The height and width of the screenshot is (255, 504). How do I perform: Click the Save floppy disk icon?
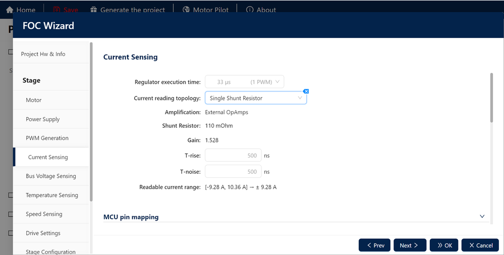pos(57,10)
